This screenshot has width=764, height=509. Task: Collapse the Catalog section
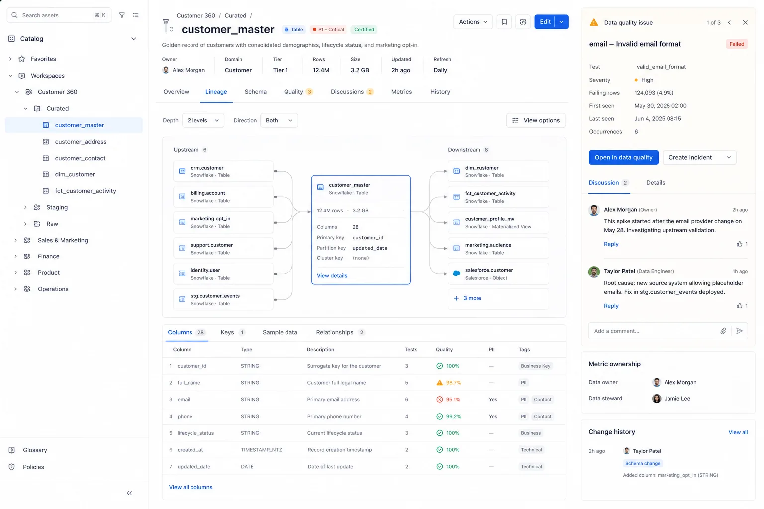(134, 39)
